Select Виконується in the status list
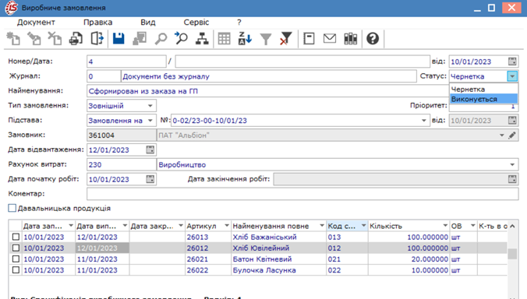527x299 pixels. (x=483, y=99)
